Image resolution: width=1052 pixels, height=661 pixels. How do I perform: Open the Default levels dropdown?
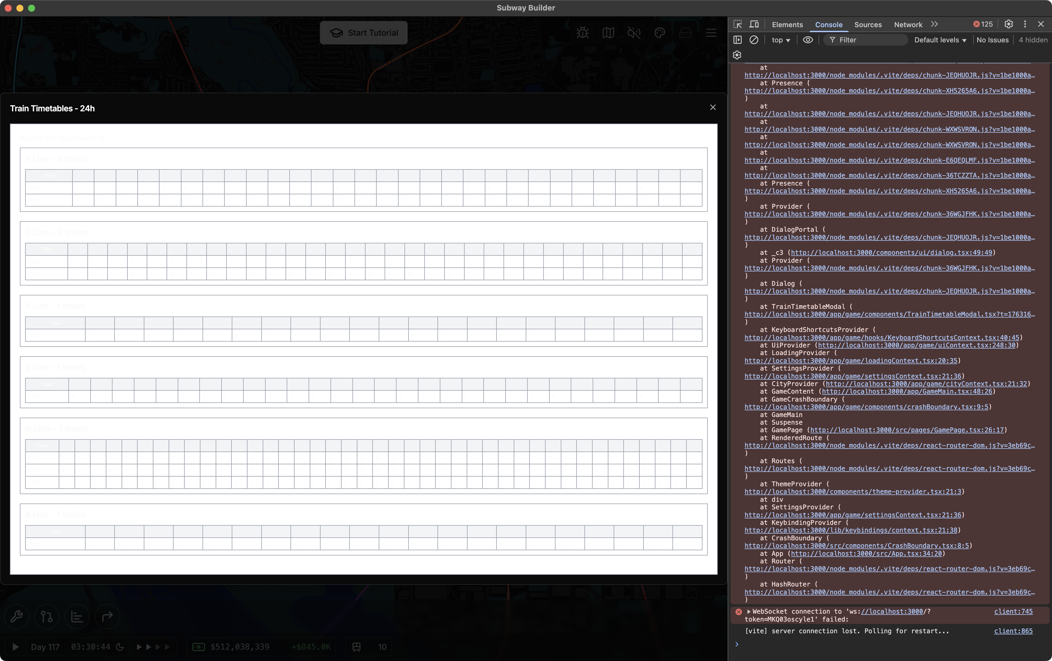point(940,39)
